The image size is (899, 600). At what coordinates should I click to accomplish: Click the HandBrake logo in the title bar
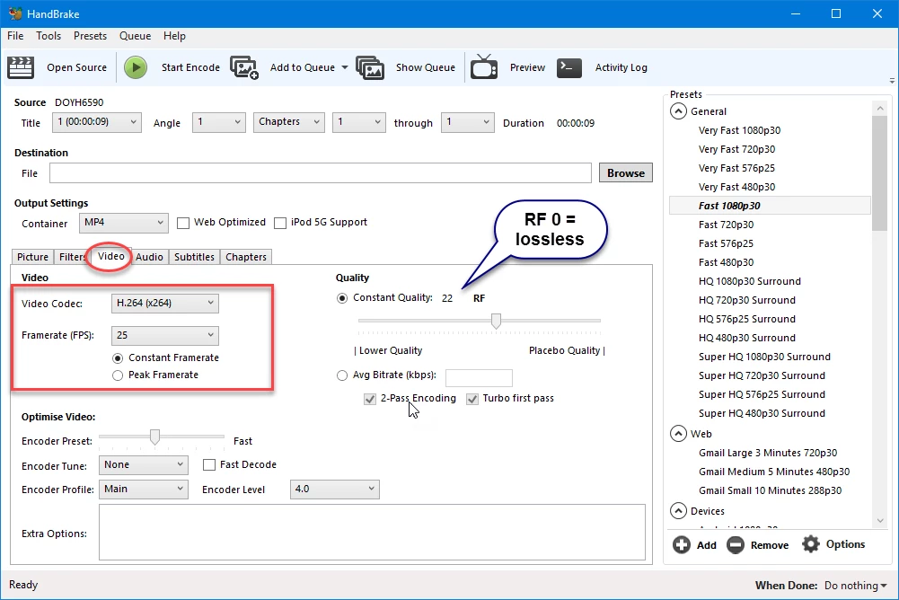tap(15, 13)
